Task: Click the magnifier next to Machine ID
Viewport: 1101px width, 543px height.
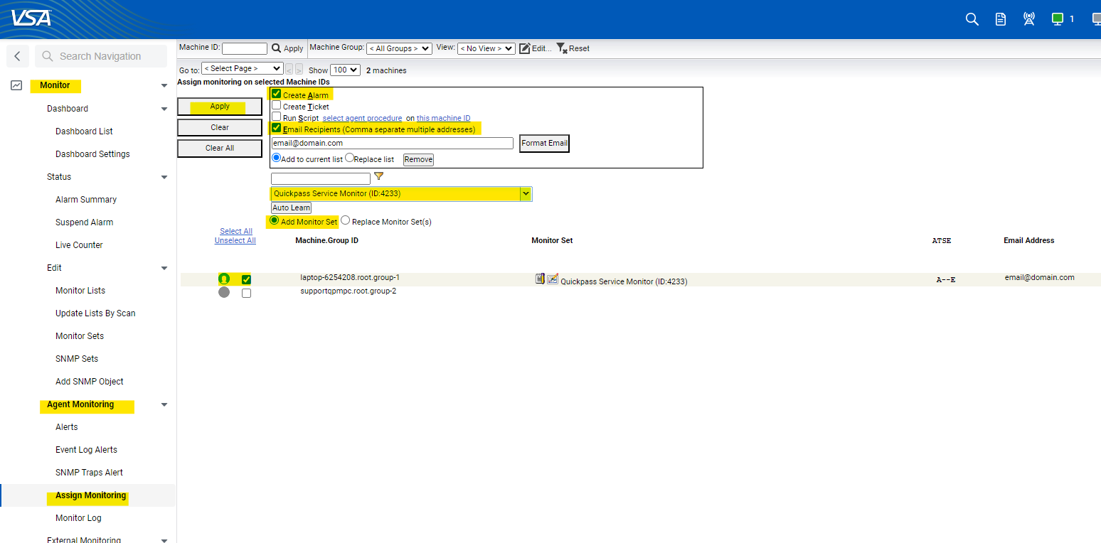Action: [277, 48]
